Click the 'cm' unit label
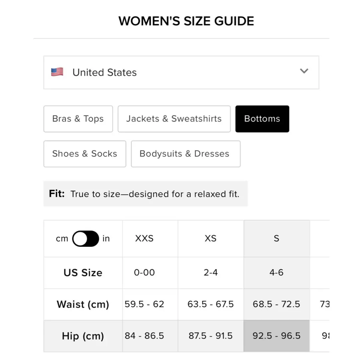 [x=62, y=239]
